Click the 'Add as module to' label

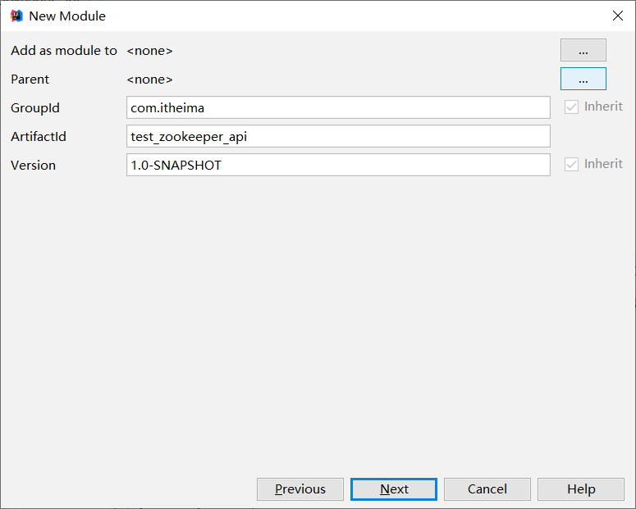point(64,51)
